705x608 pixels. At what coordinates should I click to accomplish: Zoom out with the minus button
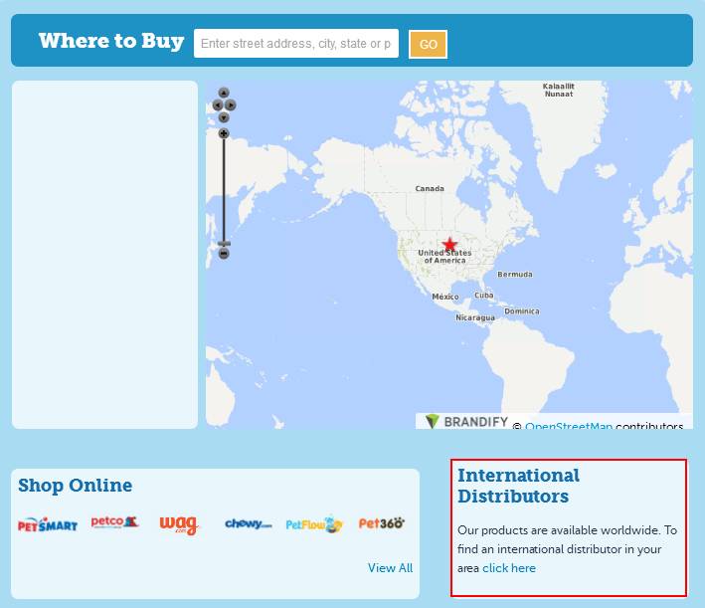point(224,254)
